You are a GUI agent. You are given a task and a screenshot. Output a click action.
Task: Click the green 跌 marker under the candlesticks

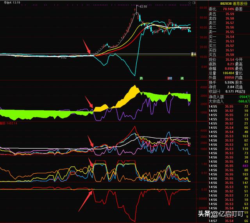(141, 78)
